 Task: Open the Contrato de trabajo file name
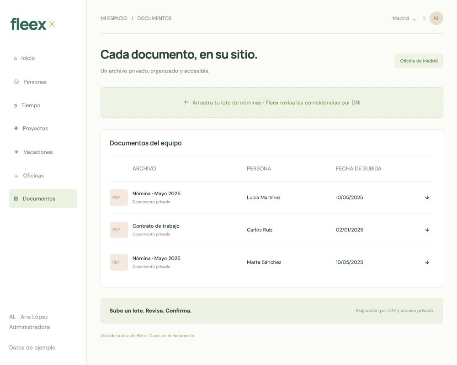[156, 226]
